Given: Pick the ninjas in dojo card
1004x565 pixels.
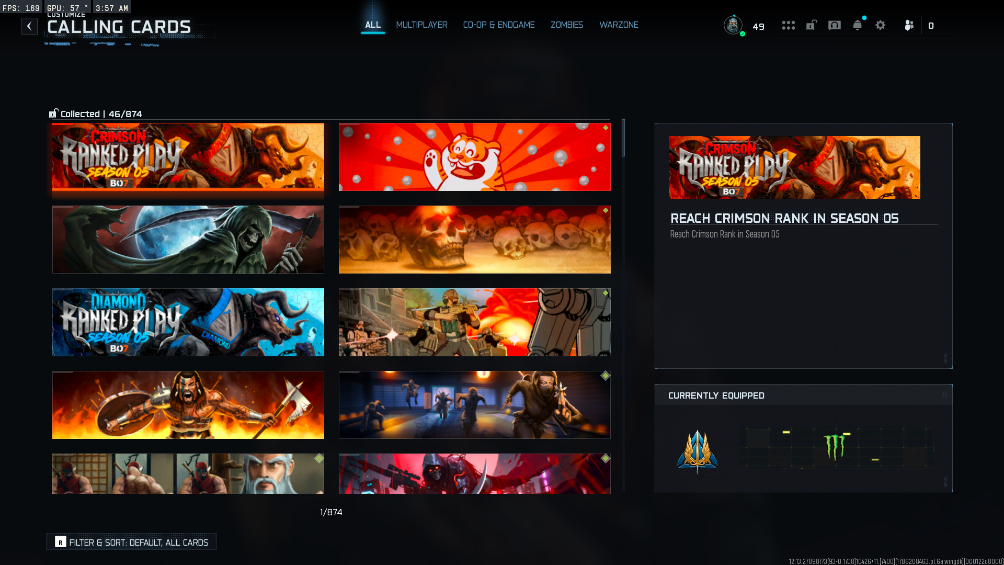Looking at the screenshot, I should click(475, 405).
